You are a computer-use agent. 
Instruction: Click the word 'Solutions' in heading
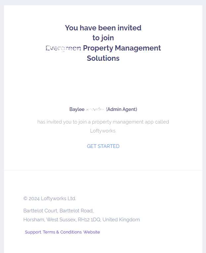coord(103,58)
